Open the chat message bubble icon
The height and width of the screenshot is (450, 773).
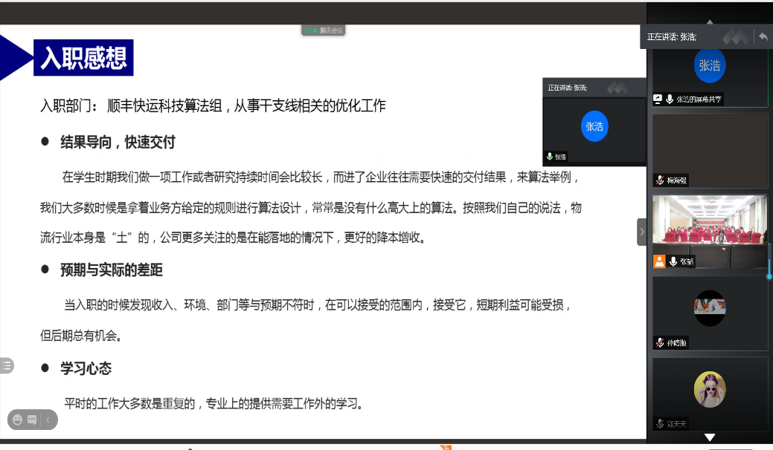pyautogui.click(x=32, y=420)
